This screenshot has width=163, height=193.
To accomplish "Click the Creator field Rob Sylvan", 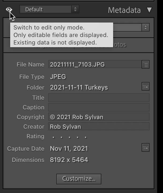I will coord(99,127).
